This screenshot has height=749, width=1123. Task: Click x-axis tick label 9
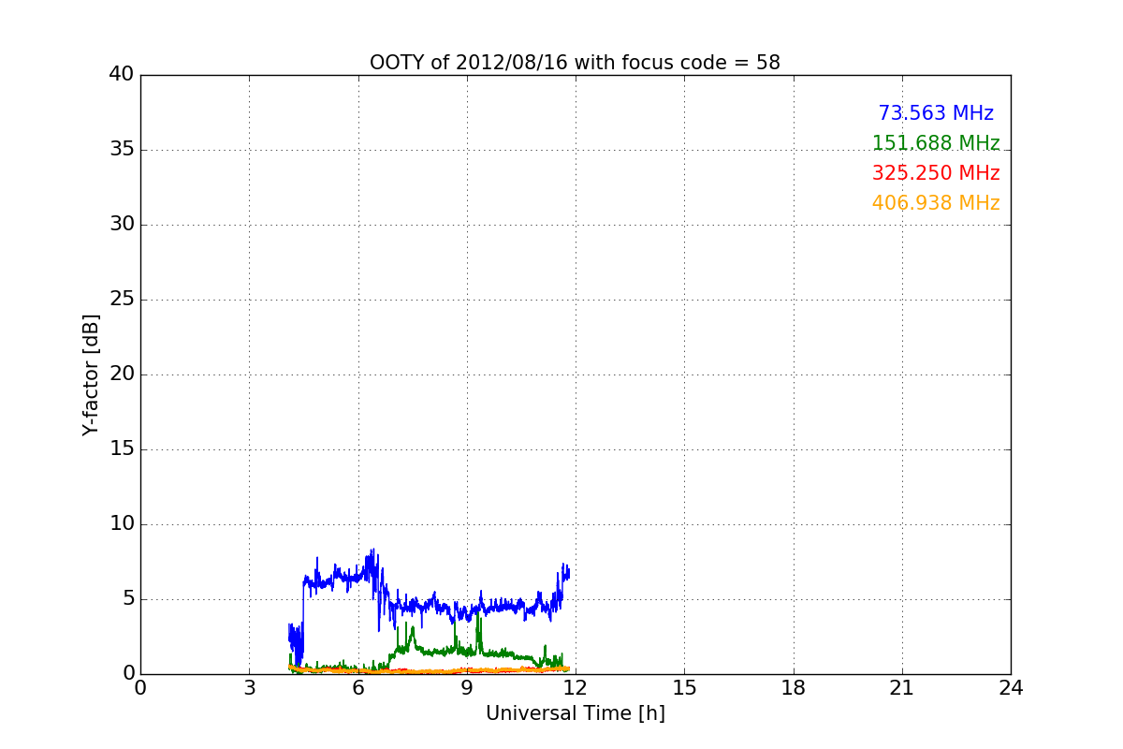467,688
